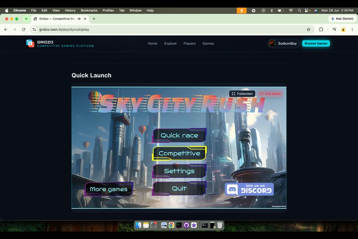Click the Exit Game button
Screen dimensions: 358x239
pyautogui.click(x=270, y=94)
